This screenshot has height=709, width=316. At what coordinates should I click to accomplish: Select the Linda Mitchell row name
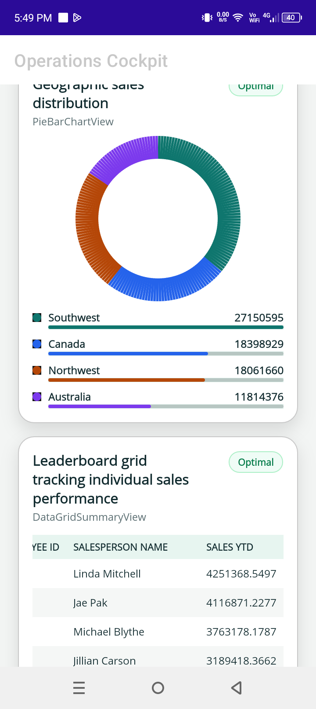point(107,574)
